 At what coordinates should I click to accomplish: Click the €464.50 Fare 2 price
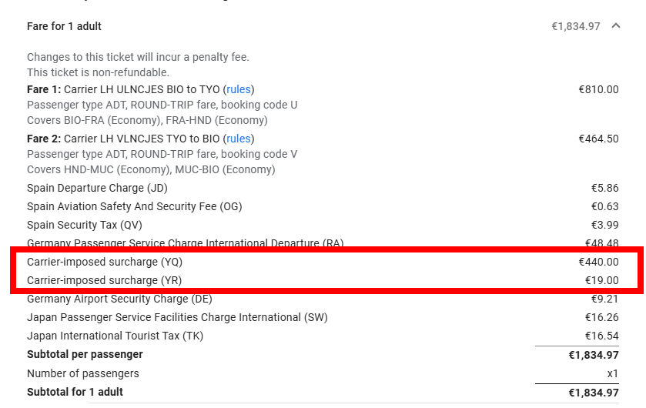pyautogui.click(x=598, y=139)
